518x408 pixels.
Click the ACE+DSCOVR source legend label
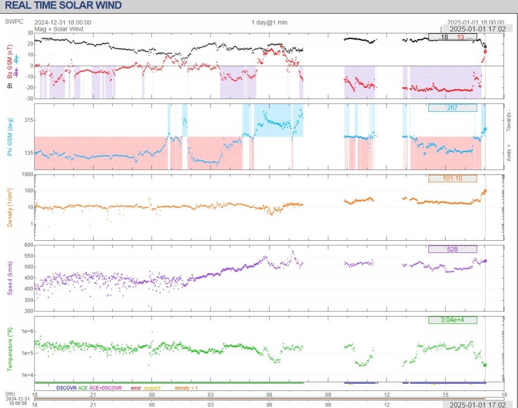click(x=105, y=388)
